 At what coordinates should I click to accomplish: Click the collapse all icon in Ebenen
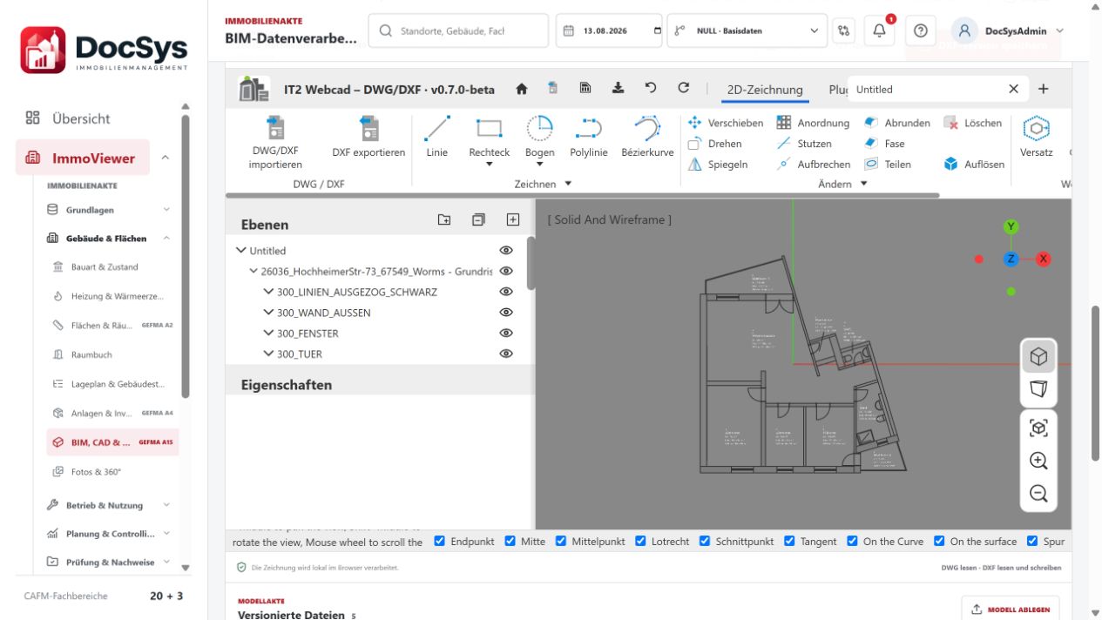[478, 220]
